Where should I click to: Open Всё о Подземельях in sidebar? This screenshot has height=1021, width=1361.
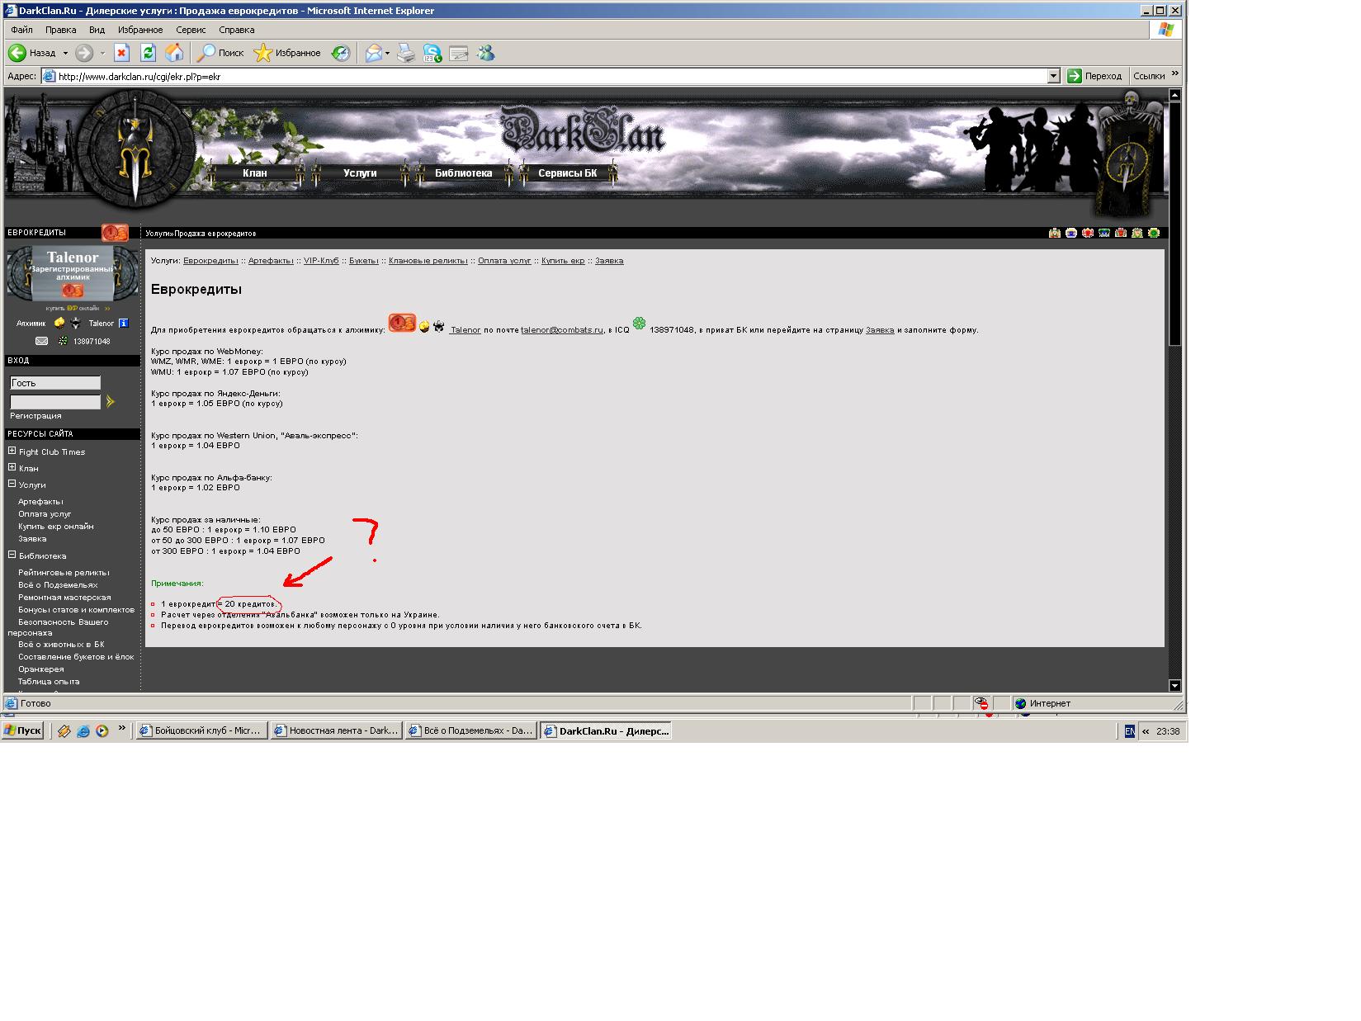click(x=58, y=585)
